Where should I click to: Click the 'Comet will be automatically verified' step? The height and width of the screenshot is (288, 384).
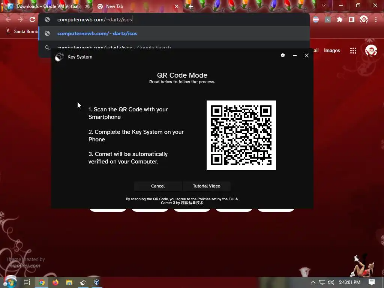(128, 158)
